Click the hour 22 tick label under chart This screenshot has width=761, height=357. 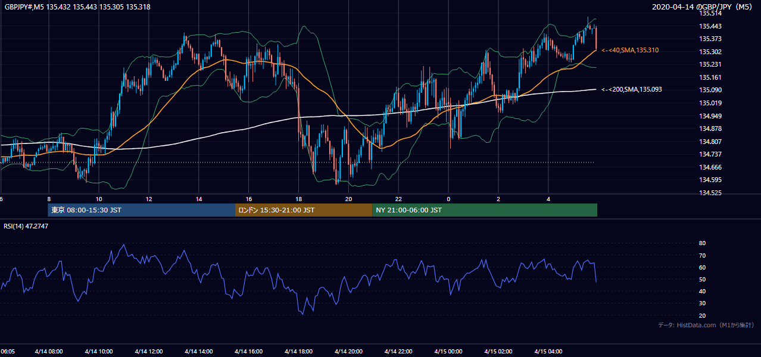click(x=399, y=199)
